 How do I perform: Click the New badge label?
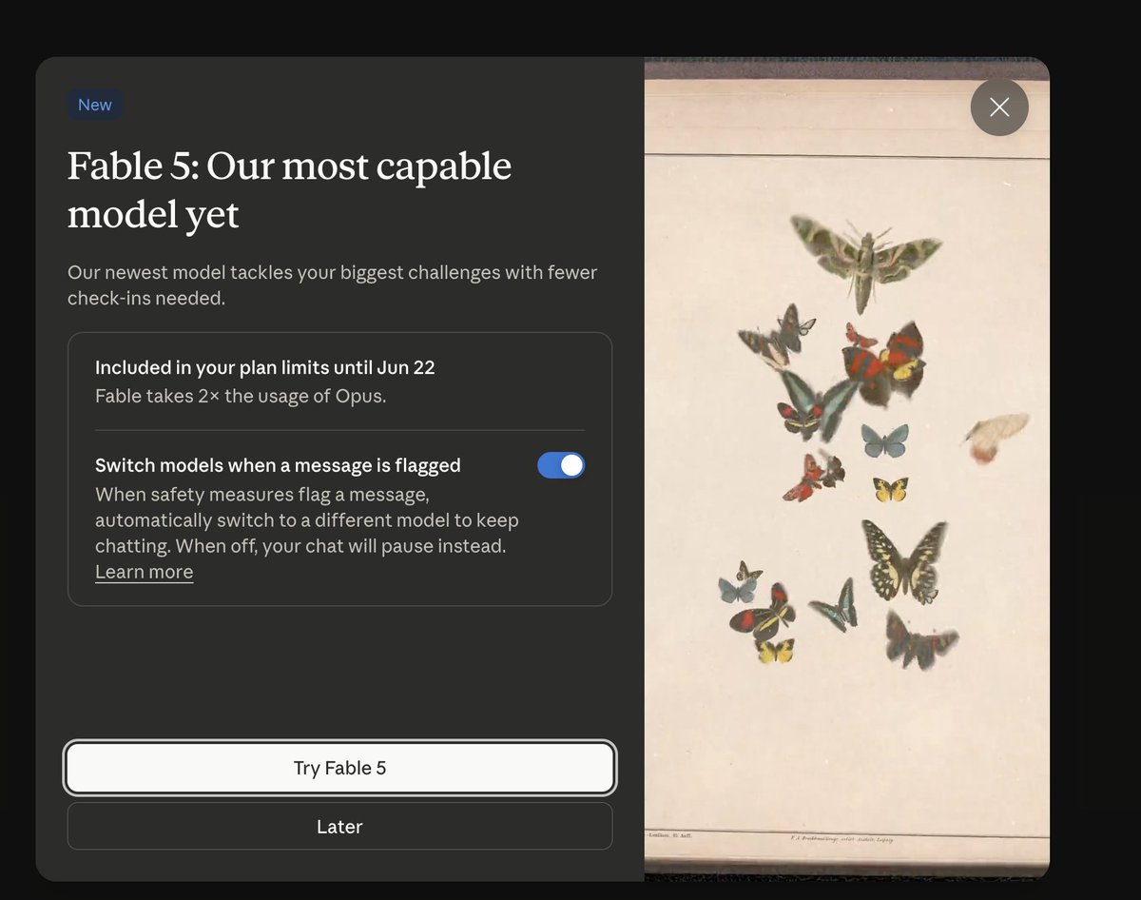(95, 105)
